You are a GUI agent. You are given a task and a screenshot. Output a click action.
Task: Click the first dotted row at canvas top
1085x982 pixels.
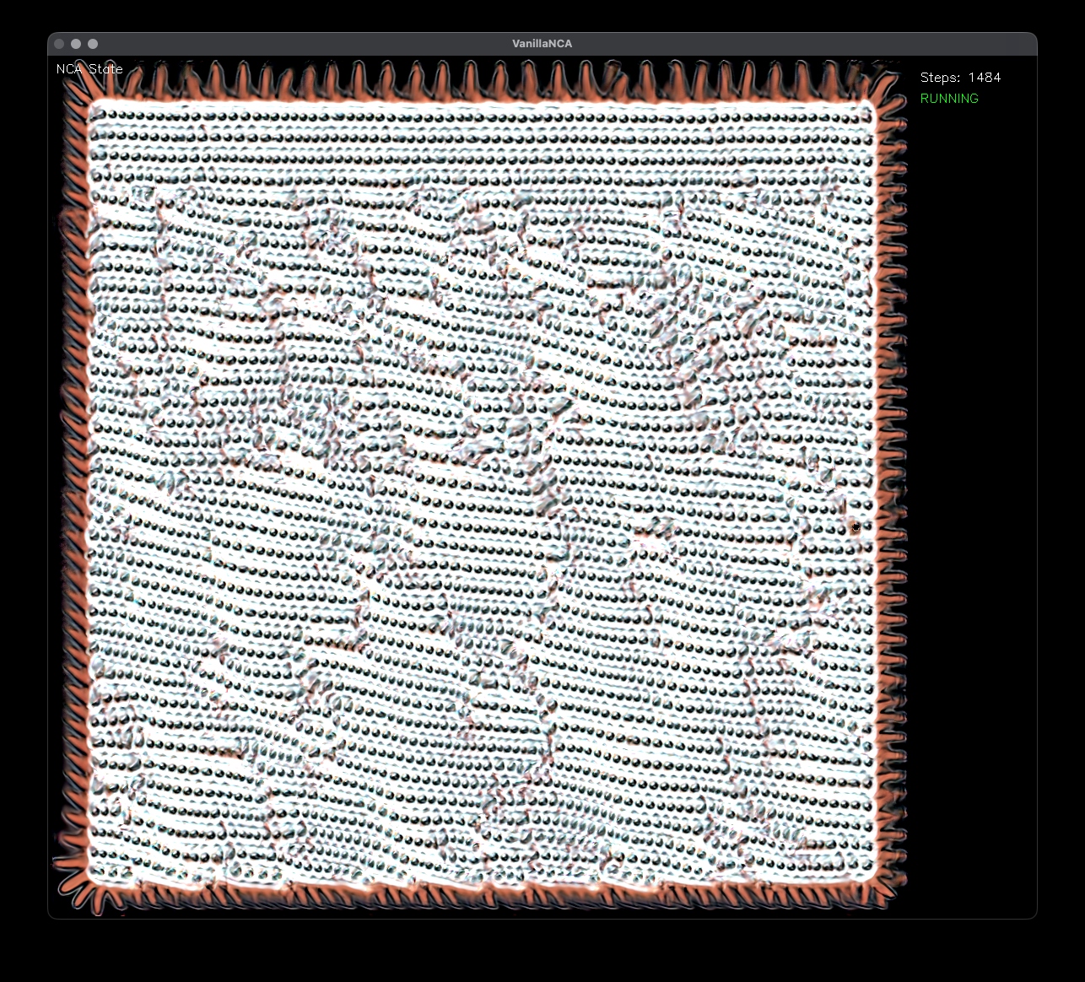pos(483,117)
